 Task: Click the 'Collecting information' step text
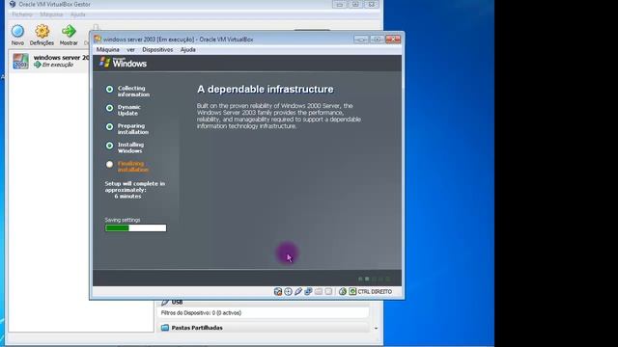[x=133, y=92]
